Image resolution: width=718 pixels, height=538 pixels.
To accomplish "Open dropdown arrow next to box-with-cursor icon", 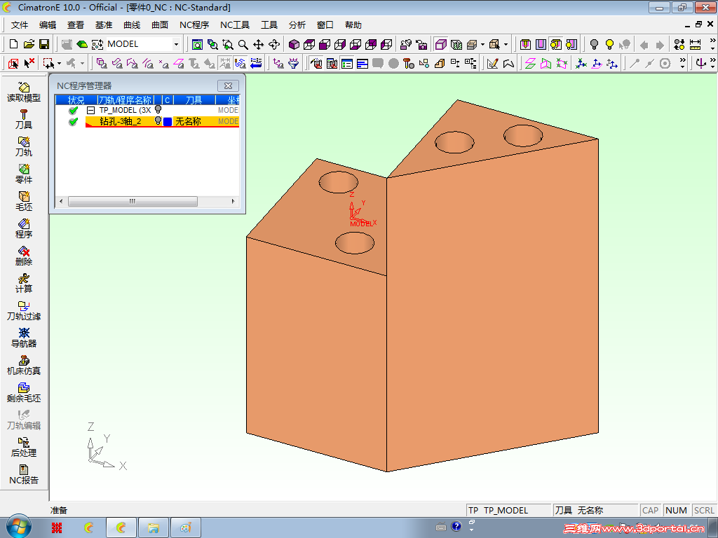I will 506,44.
